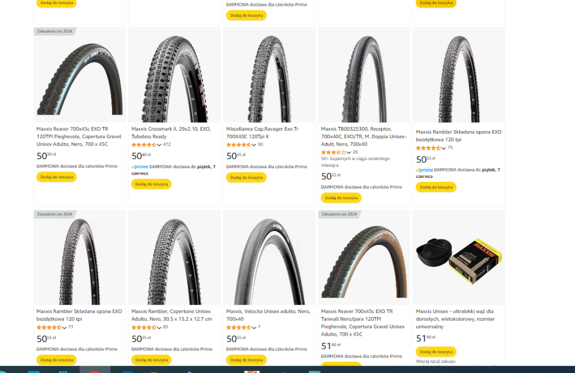
Task: Click star rating of Maxxis Velocita tire
Action: coord(239,327)
